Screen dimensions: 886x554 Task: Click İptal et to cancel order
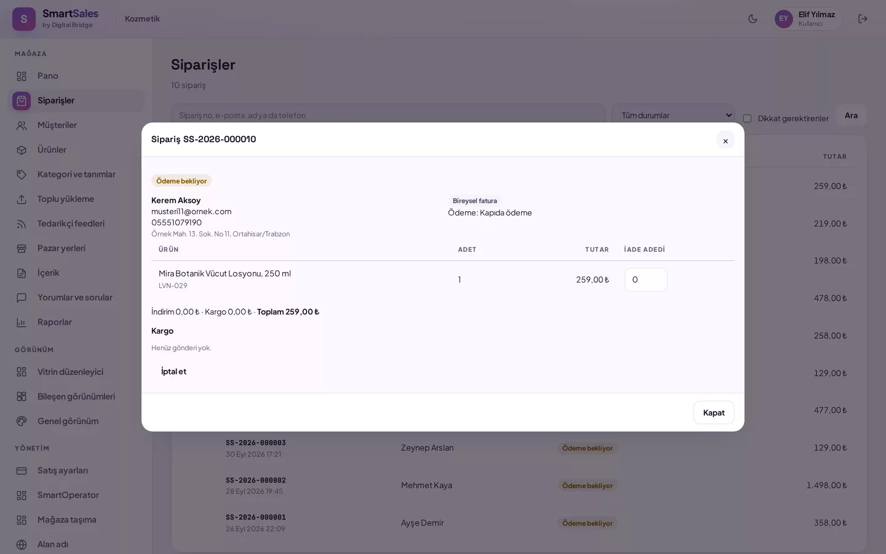tap(174, 371)
